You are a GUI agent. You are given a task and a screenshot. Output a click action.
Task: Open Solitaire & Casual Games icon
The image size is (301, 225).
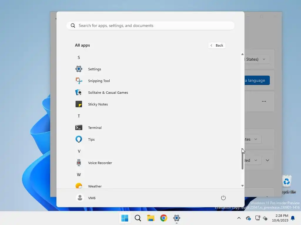pos(79,92)
